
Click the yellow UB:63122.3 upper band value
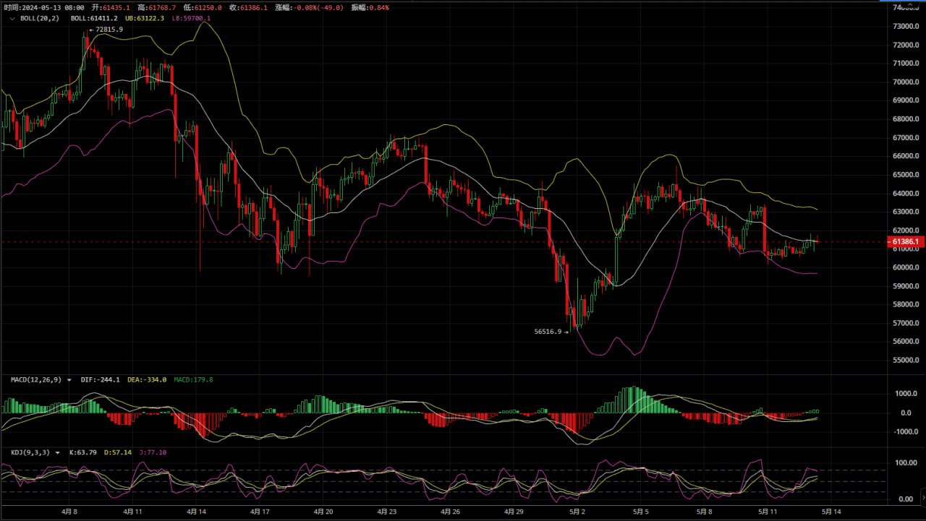tap(146, 18)
